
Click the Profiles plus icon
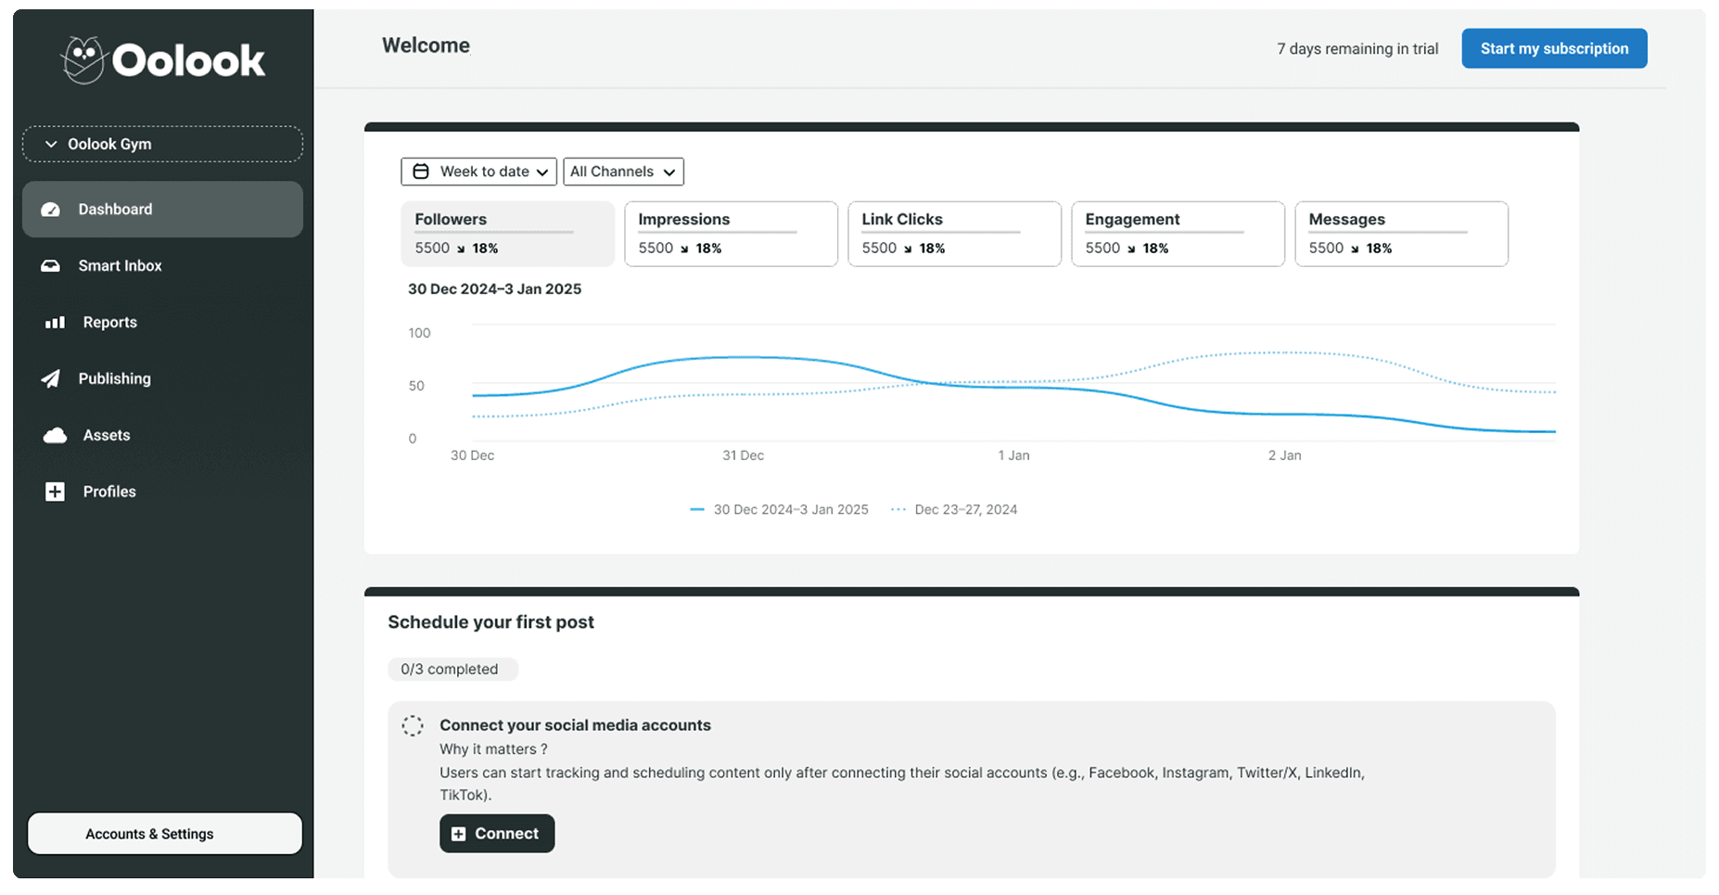pos(55,492)
